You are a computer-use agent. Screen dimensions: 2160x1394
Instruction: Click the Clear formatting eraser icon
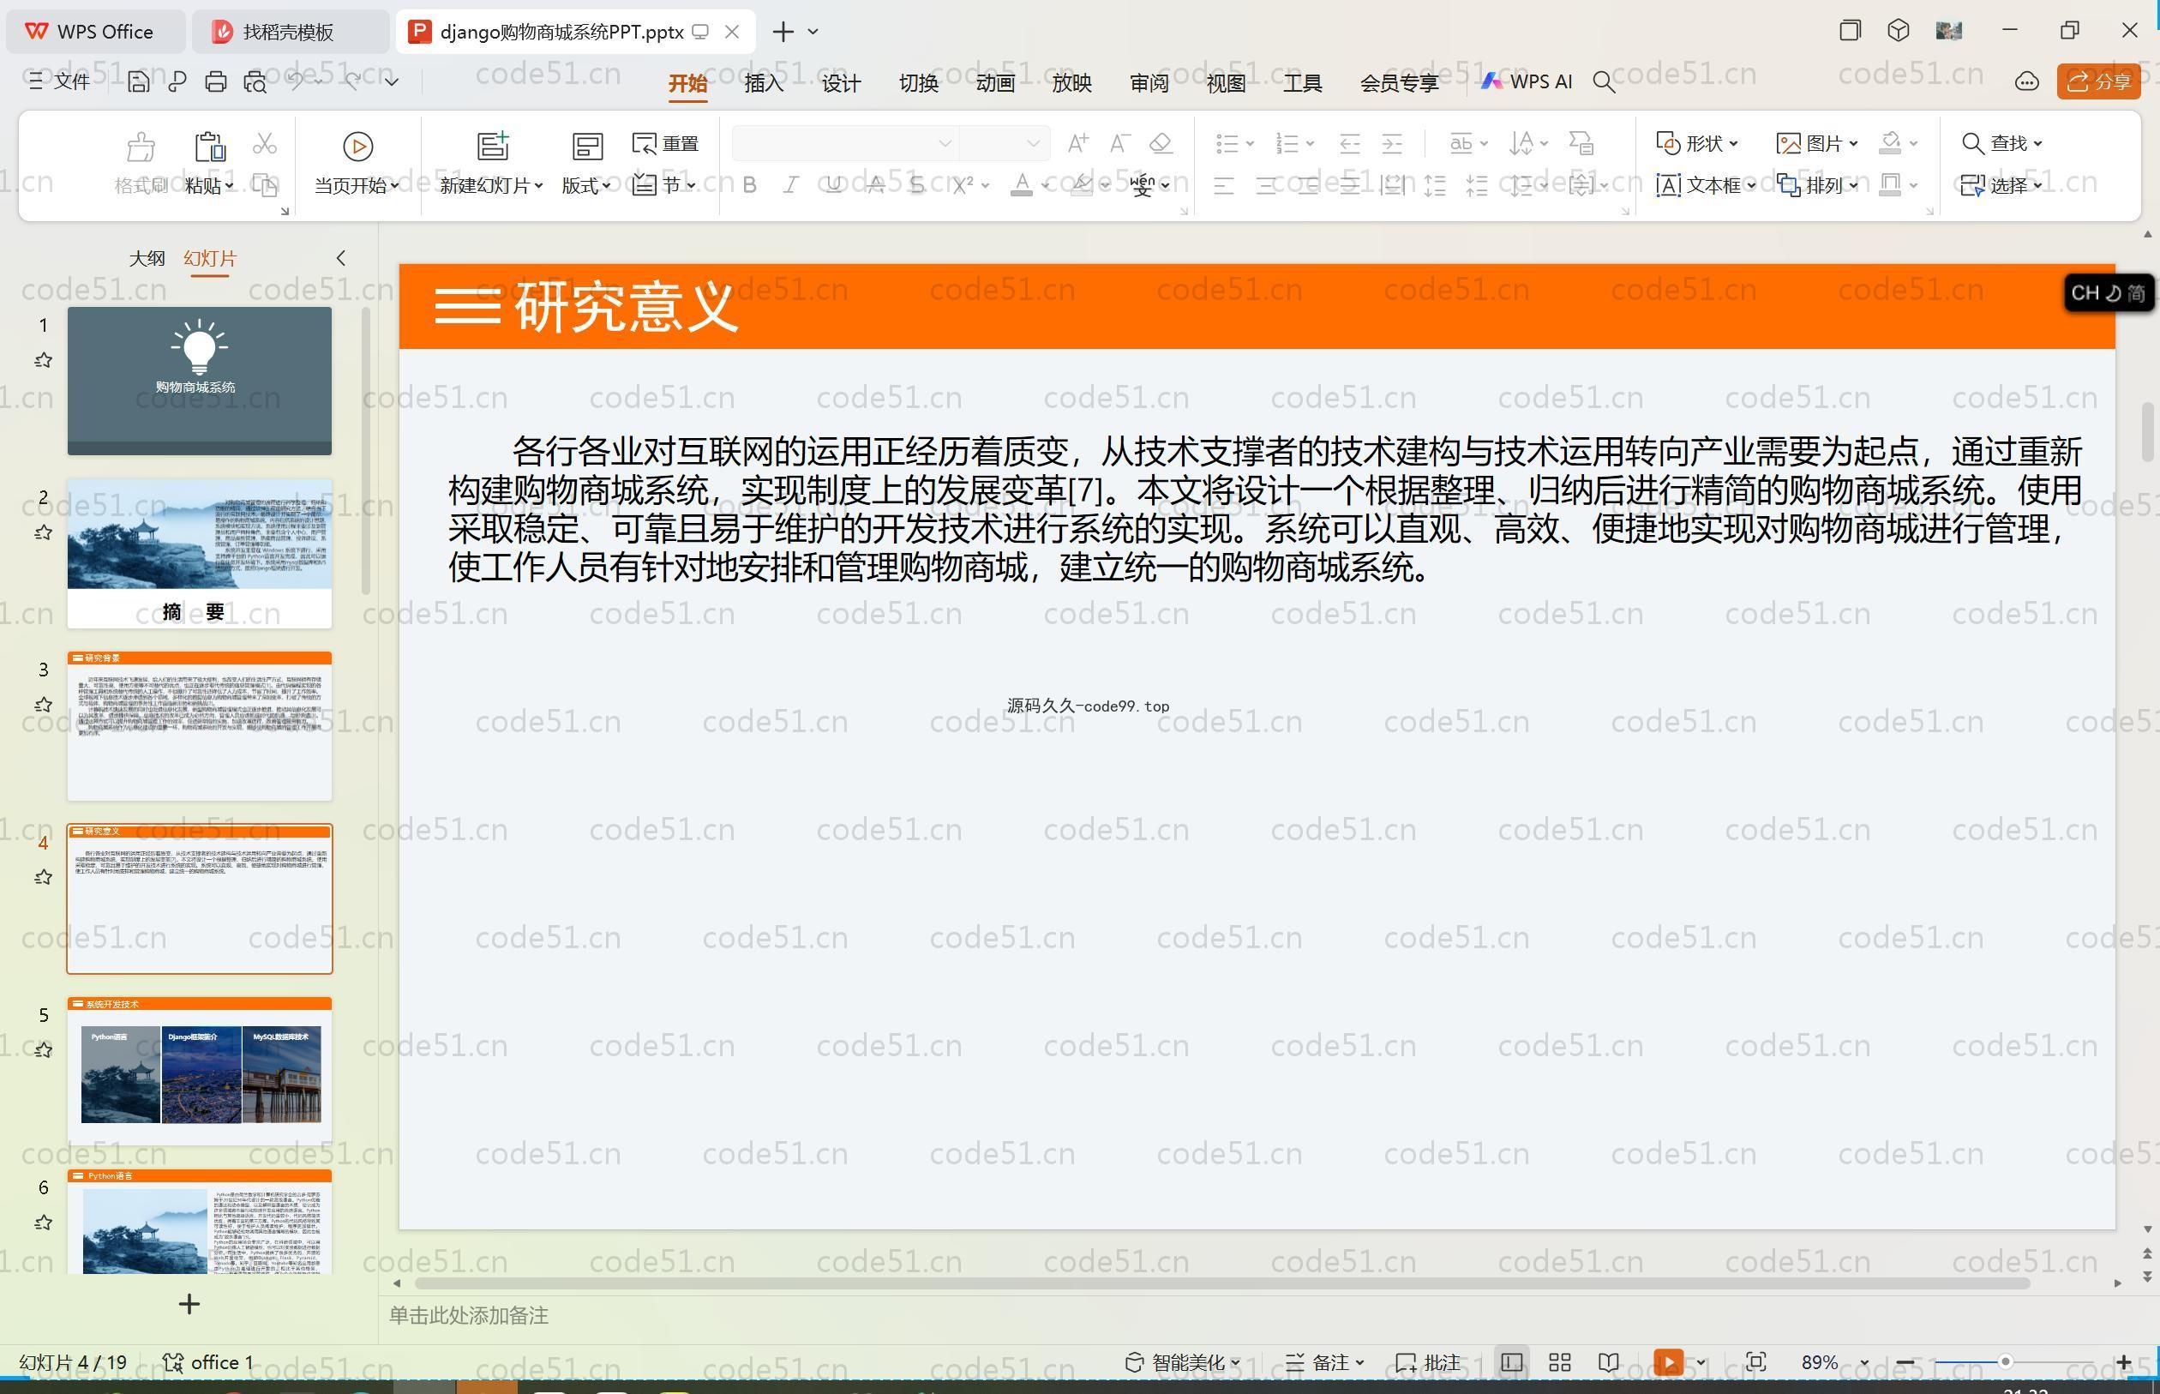click(1162, 143)
